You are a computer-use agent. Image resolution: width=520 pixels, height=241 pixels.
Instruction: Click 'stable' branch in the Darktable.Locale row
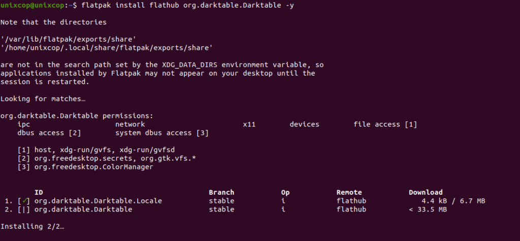coord(221,201)
